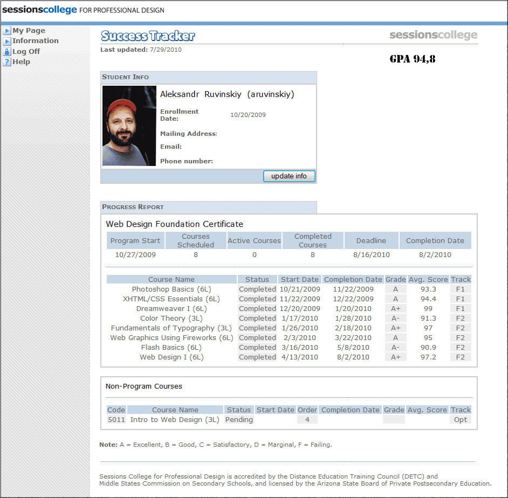The image size is (508, 498).
Task: Click the student profile photo
Action: point(129,126)
